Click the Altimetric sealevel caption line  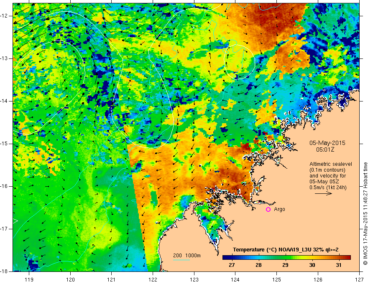coord(331,164)
